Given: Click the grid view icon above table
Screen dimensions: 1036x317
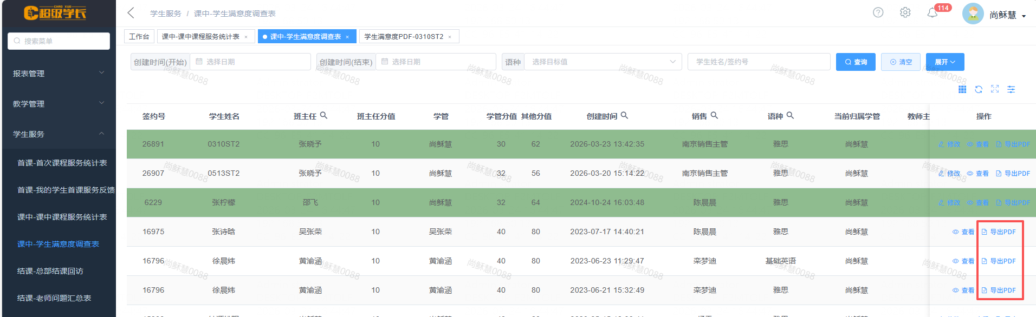Looking at the screenshot, I should (962, 89).
